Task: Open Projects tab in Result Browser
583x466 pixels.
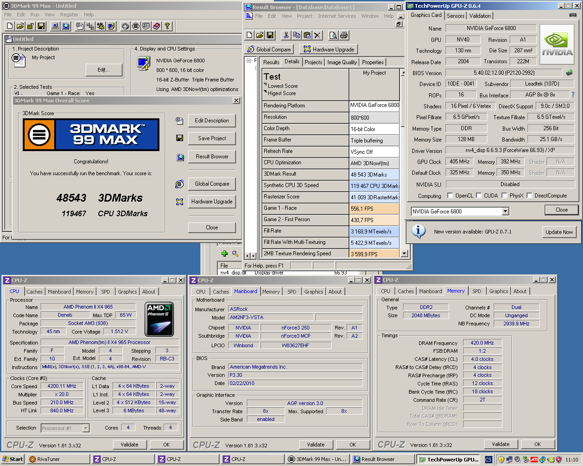Action: 313,62
